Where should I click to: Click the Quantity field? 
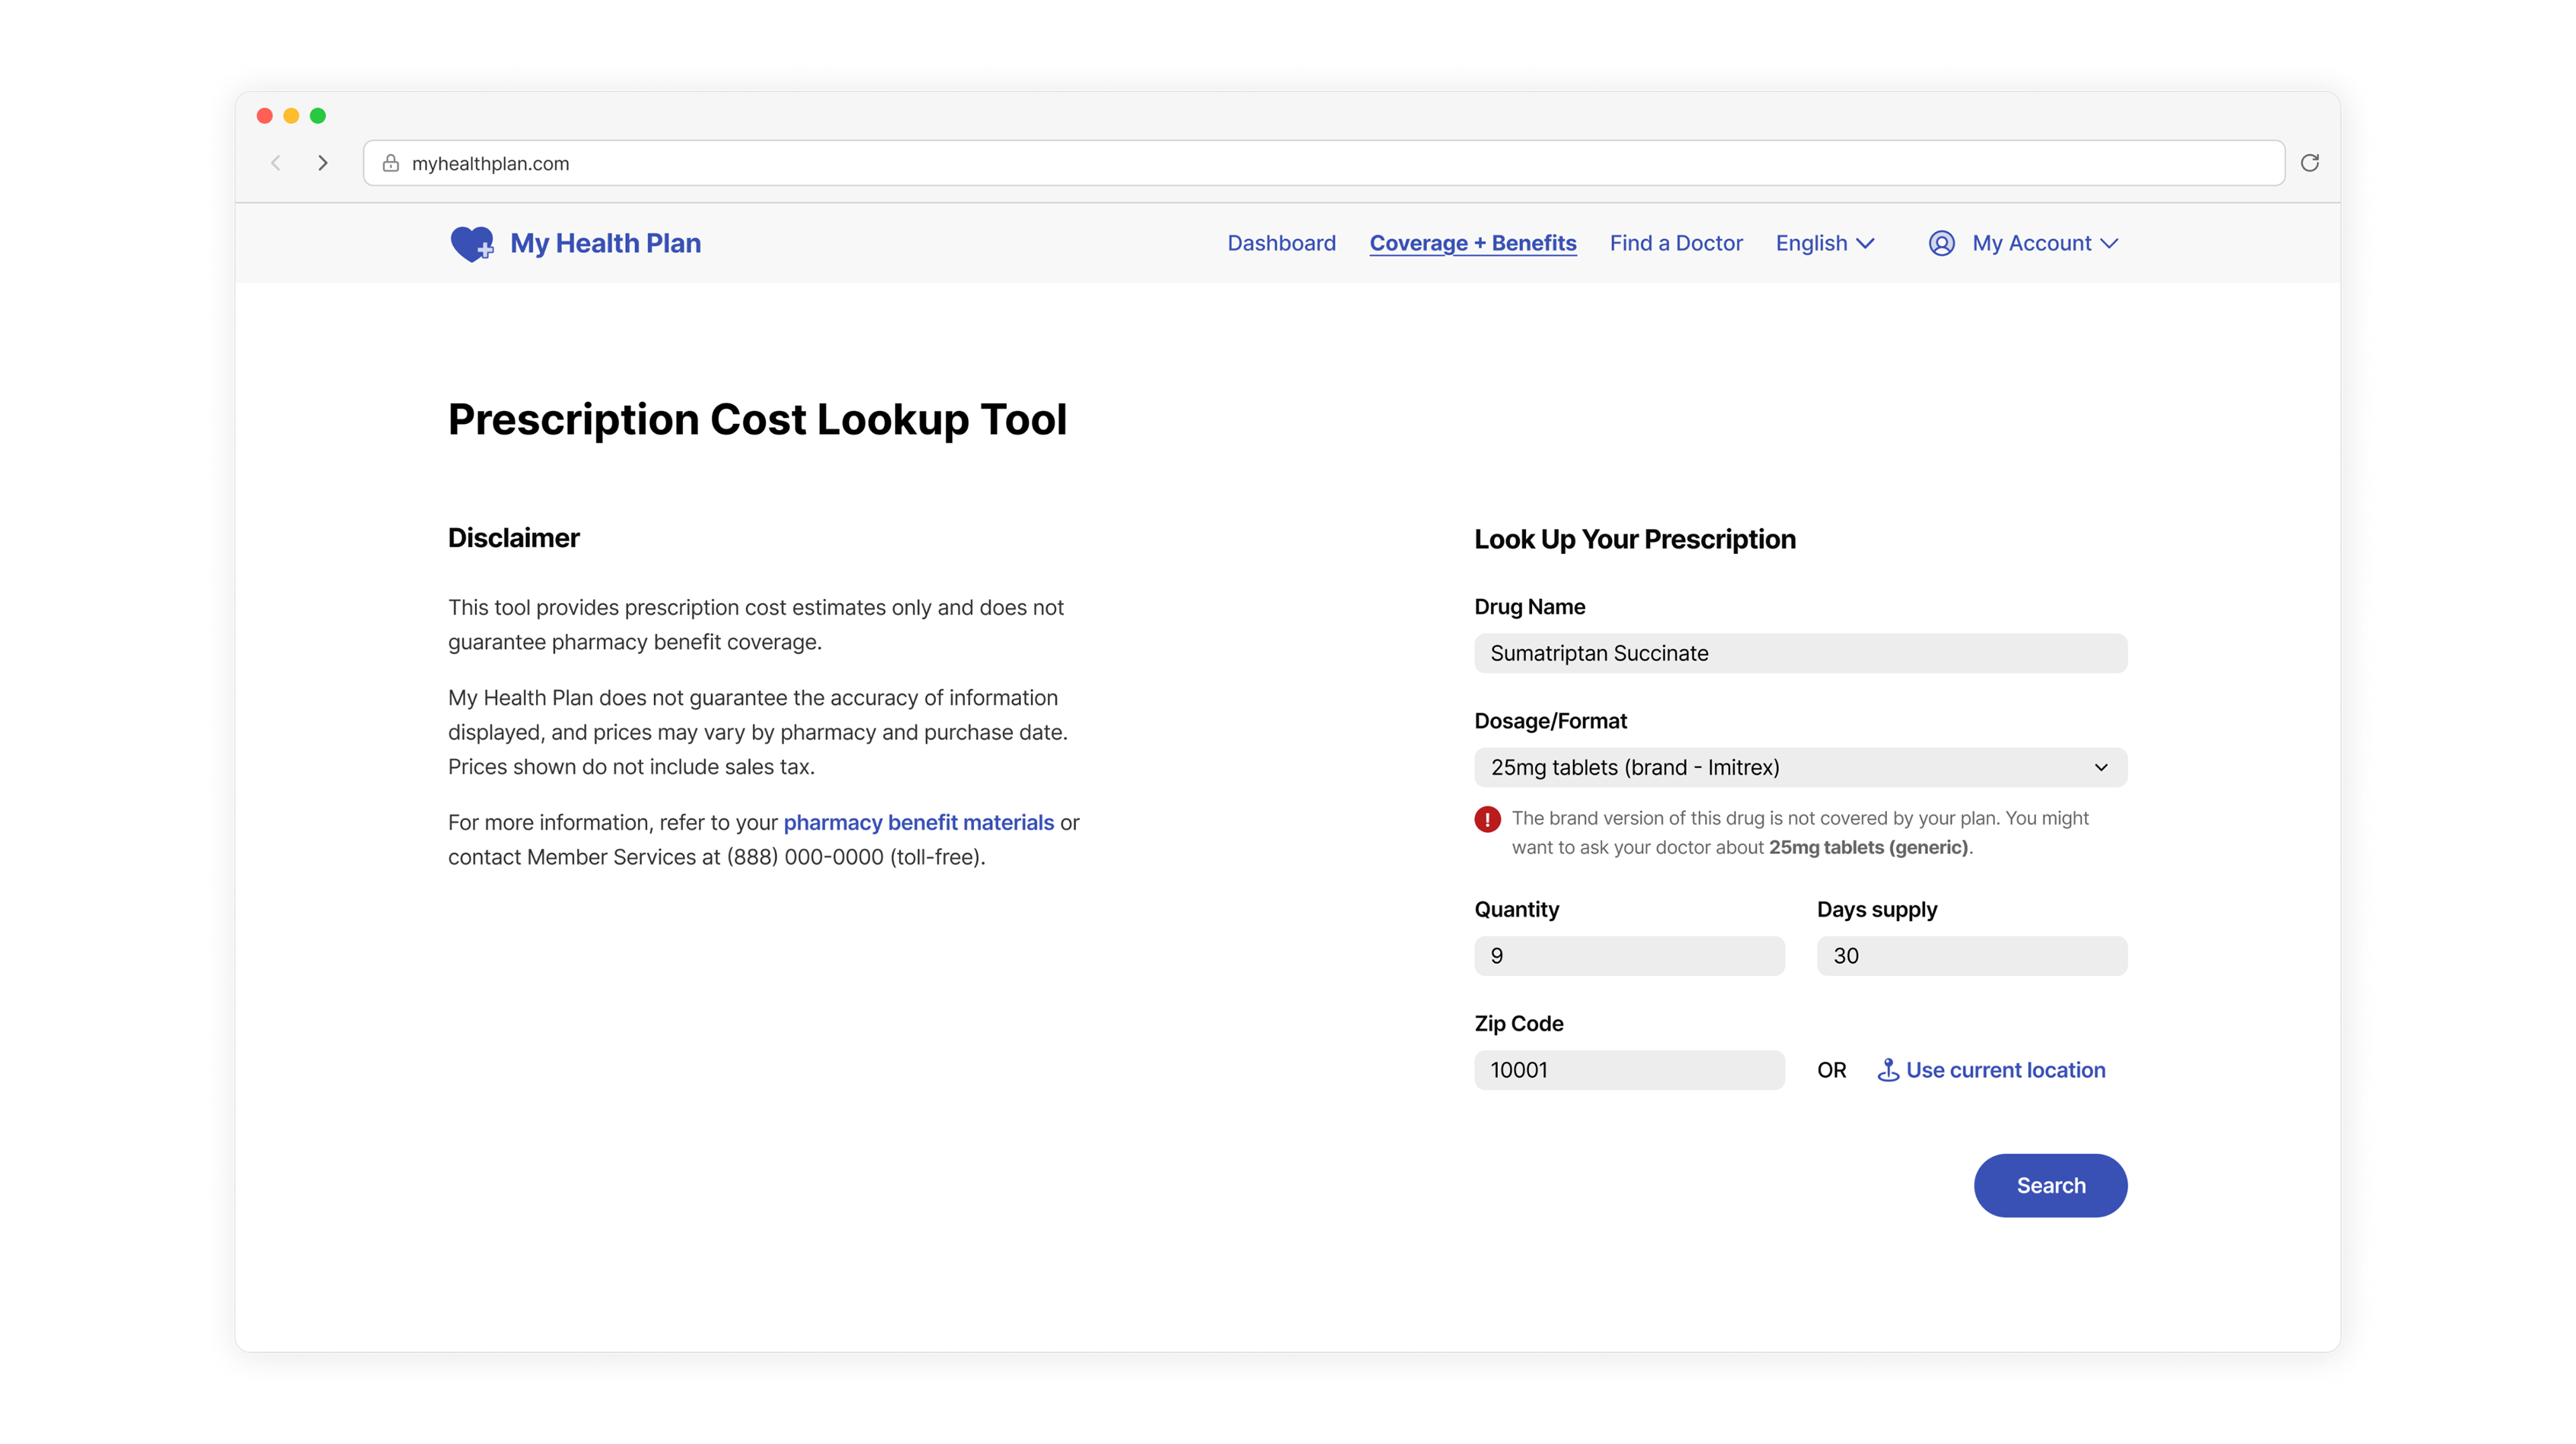[x=1628, y=956]
